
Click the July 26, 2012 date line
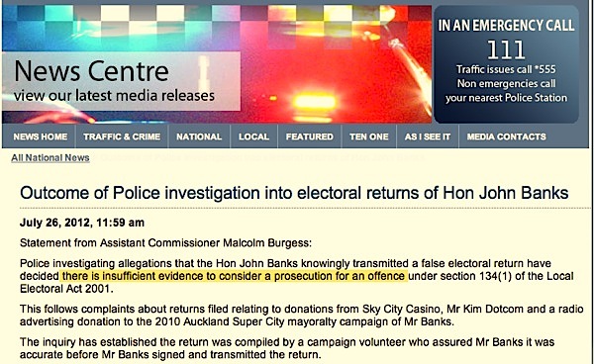tap(82, 223)
